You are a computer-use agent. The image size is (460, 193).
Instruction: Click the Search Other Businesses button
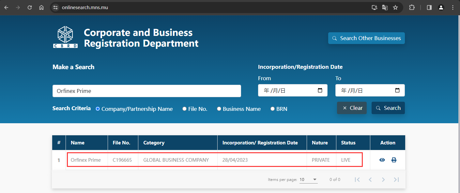(x=366, y=38)
